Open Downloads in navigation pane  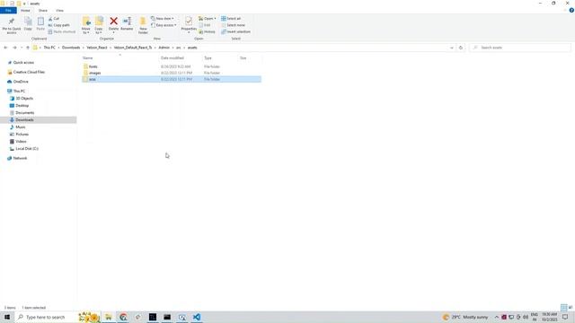pyautogui.click(x=24, y=119)
